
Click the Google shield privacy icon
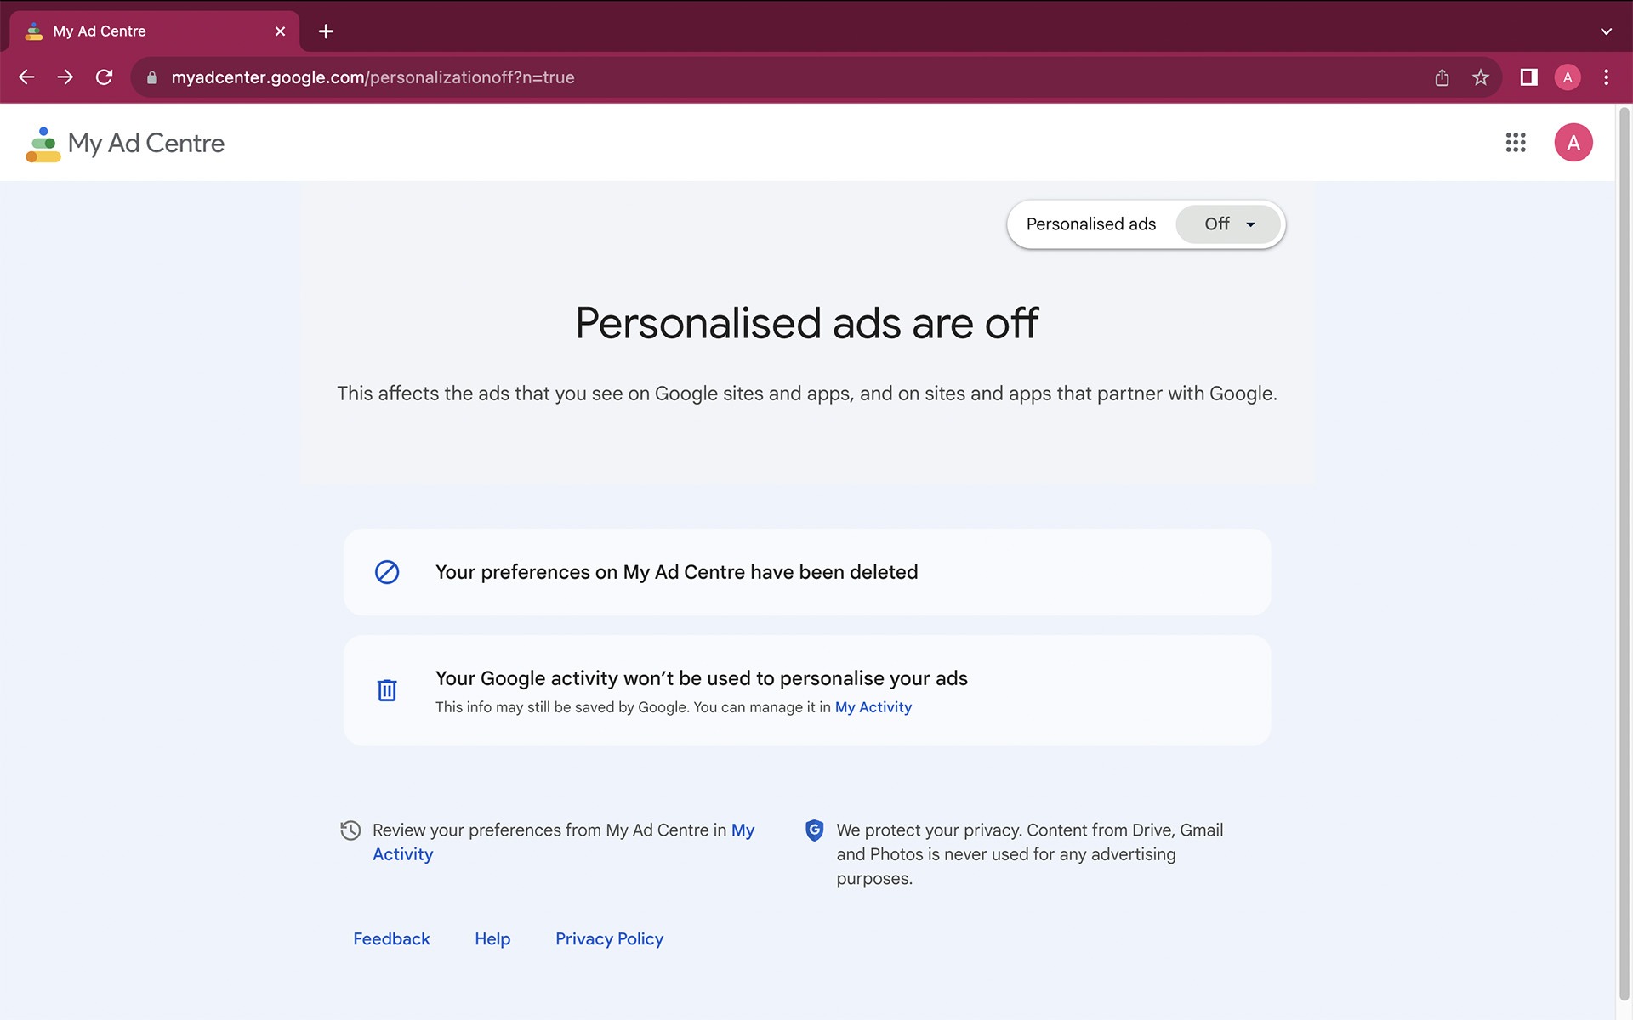point(814,830)
